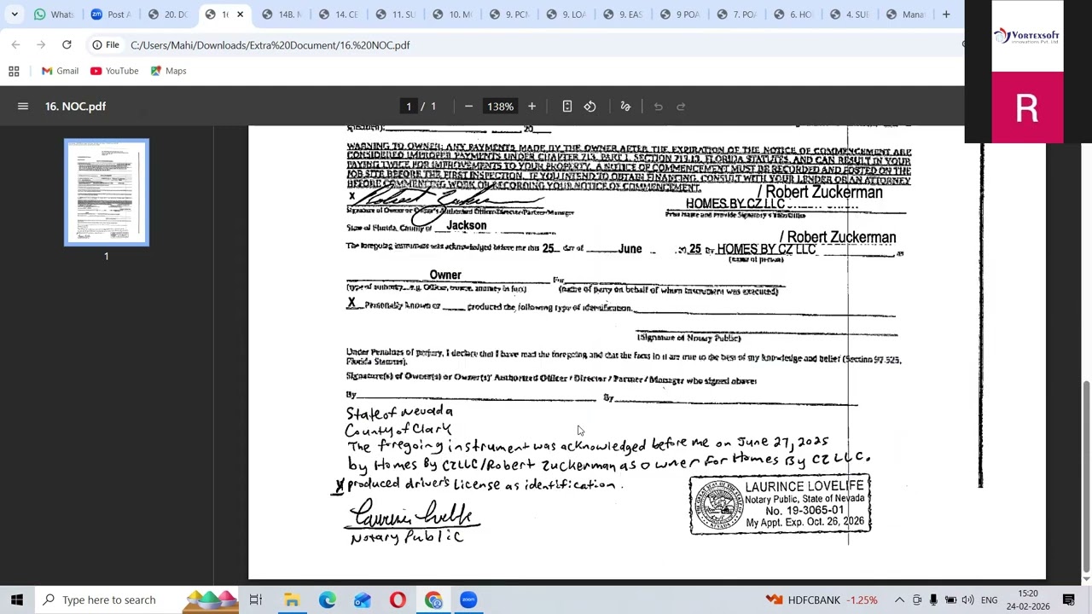Open the HDFCBANK stock widget
Screen dimensions: 1092x614
[x=822, y=600]
